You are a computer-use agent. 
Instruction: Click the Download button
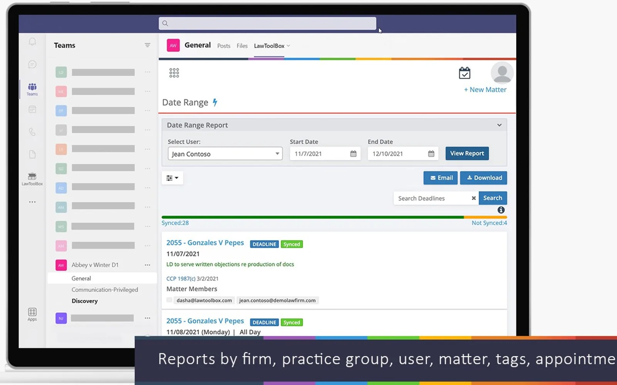[484, 178]
